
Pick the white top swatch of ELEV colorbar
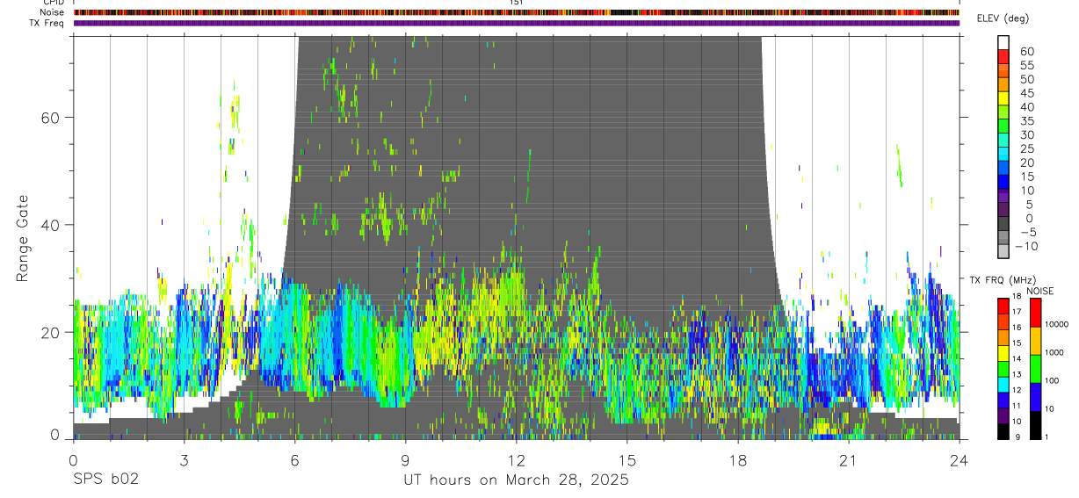point(1003,42)
